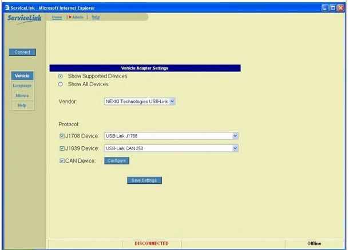The image size is (349, 250).
Task: Click the Vehicle Adapter Settings header
Action: tap(145, 68)
